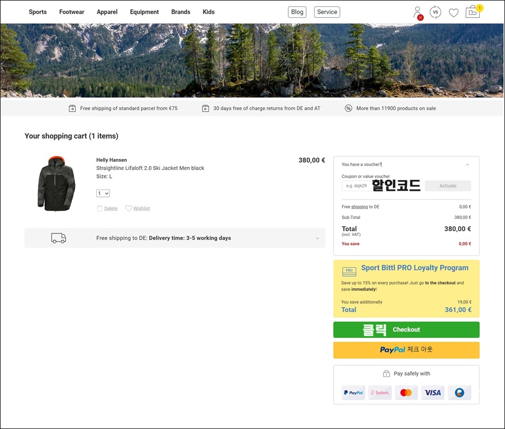The height and width of the screenshot is (429, 505).
Task: Collapse the voucher section chevron
Action: (467, 165)
